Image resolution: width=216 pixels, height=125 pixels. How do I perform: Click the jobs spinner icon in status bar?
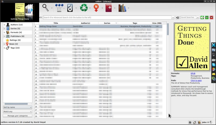(x=211, y=122)
